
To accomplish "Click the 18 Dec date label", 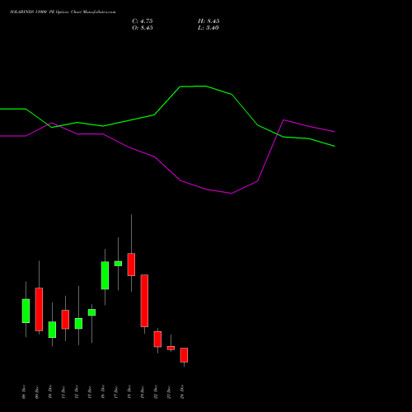I will 129,392.
